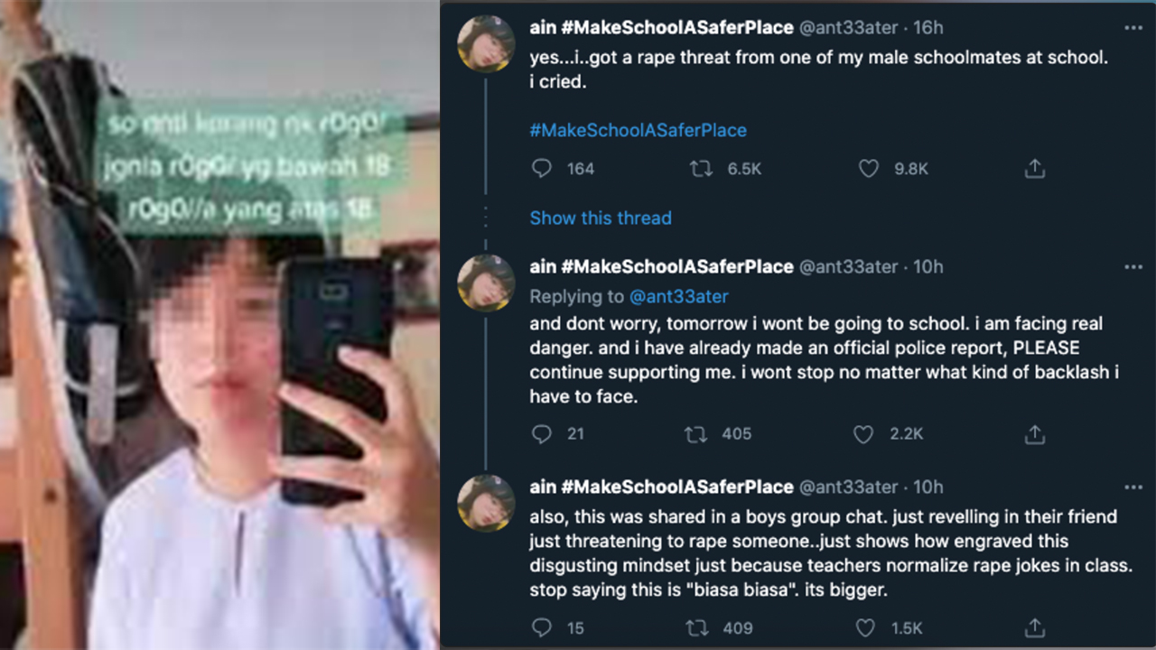Open more options on first tweet
The image size is (1156, 650).
[1133, 28]
